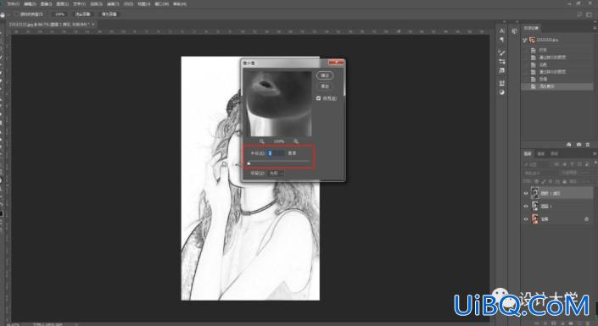Open the circular Adjustments icon in collapsed dock
This screenshot has width=598, height=326.
502,92
